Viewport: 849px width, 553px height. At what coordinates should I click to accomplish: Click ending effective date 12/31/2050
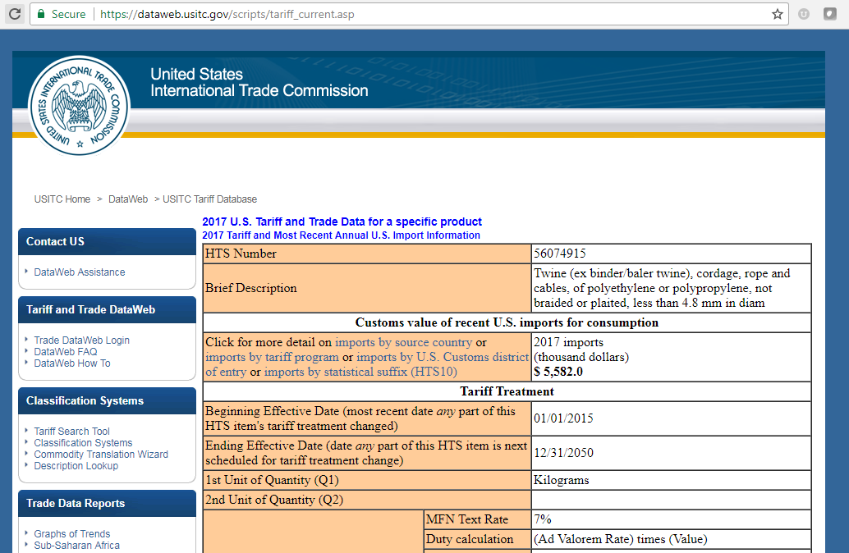pos(563,453)
